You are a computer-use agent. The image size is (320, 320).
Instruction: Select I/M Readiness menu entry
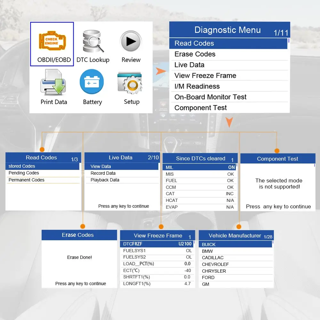tap(229, 86)
